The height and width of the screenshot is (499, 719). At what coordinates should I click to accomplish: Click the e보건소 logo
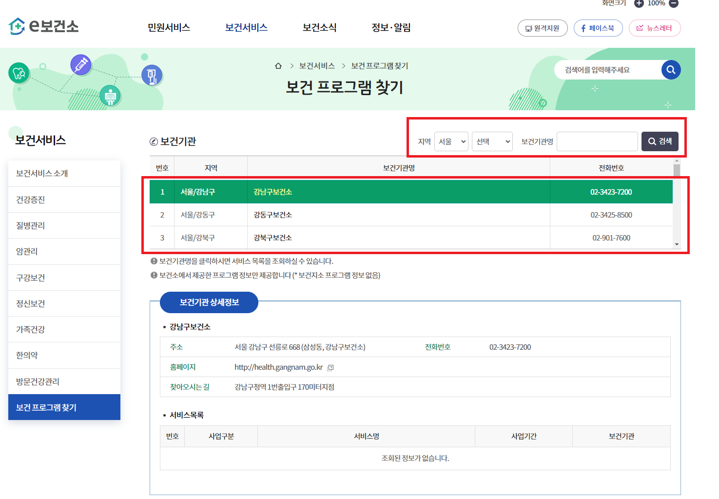[43, 26]
